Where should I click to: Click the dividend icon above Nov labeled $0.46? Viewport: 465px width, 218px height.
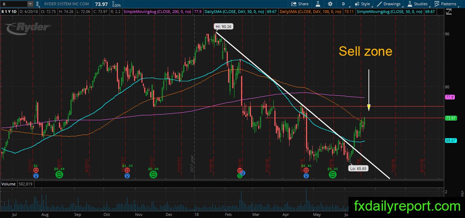(153, 174)
